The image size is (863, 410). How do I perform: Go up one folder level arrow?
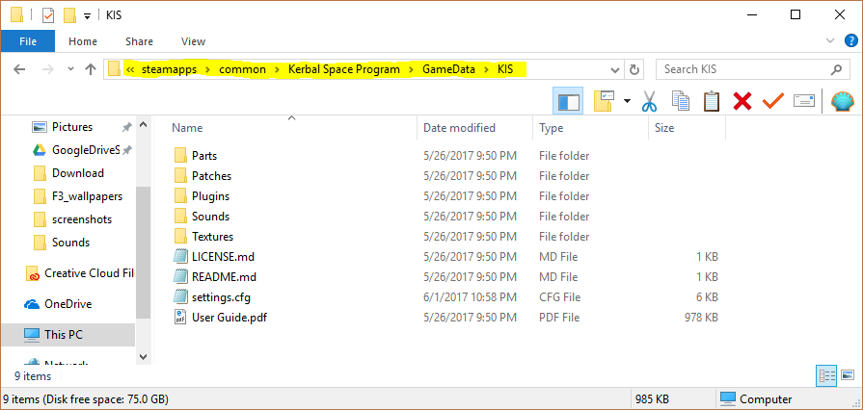91,69
